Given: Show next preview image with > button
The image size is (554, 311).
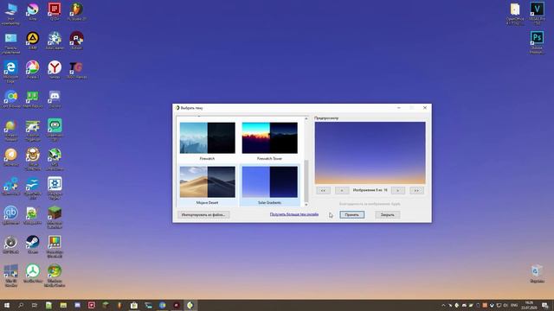Looking at the screenshot, I should coord(398,190).
